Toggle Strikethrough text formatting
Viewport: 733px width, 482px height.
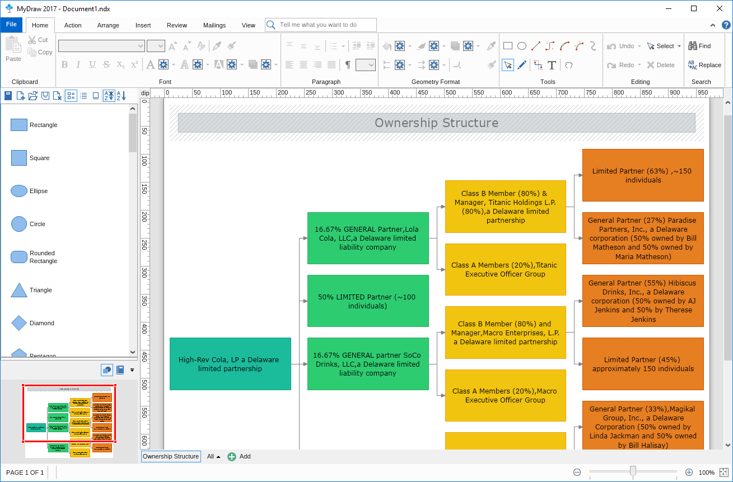[x=106, y=65]
